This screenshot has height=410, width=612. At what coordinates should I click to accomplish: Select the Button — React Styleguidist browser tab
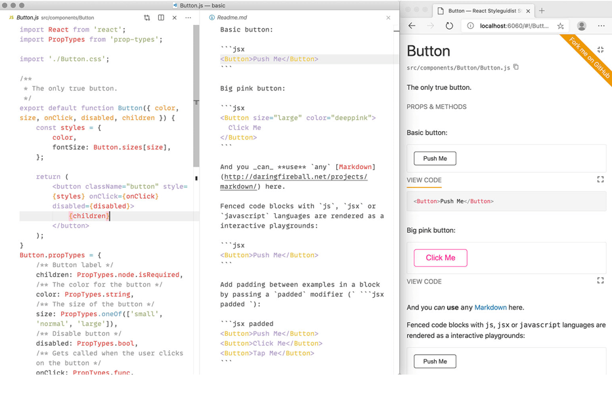pyautogui.click(x=484, y=11)
